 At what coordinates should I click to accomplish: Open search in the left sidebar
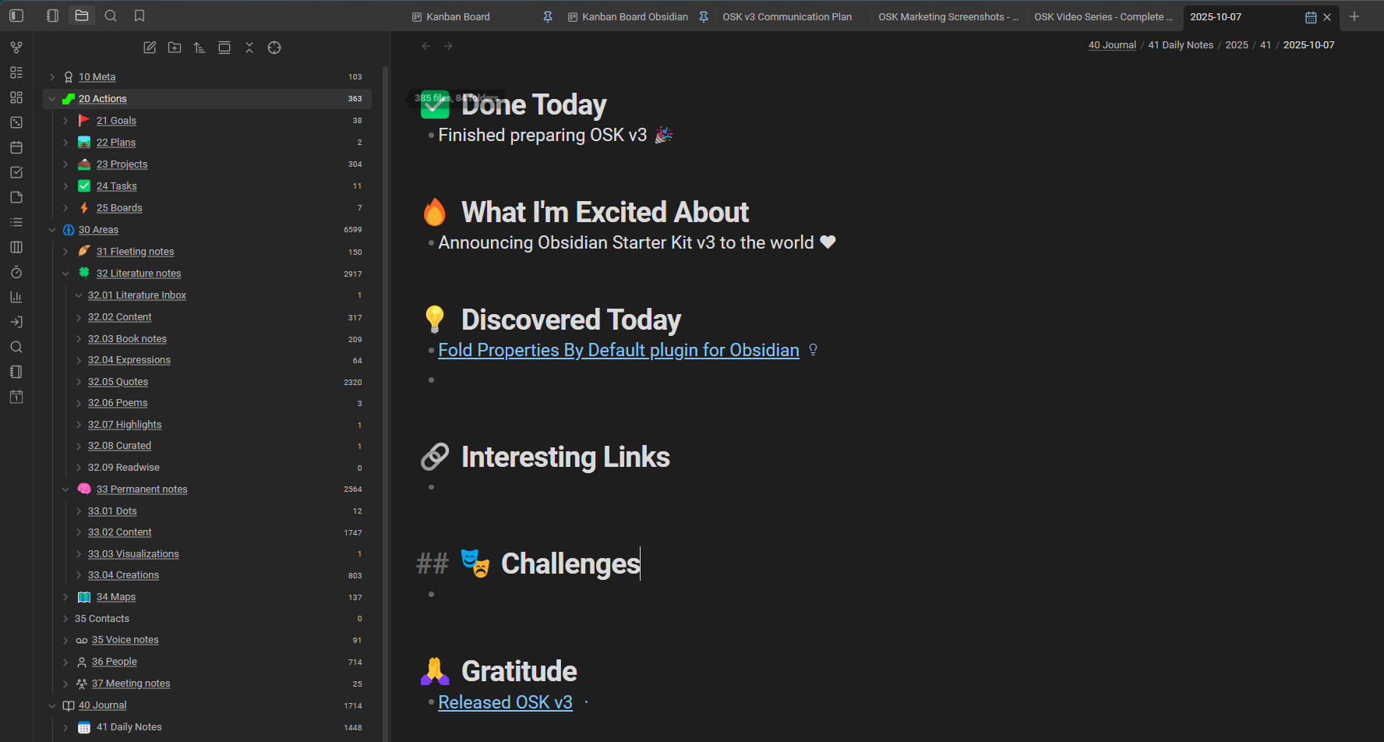[x=111, y=16]
